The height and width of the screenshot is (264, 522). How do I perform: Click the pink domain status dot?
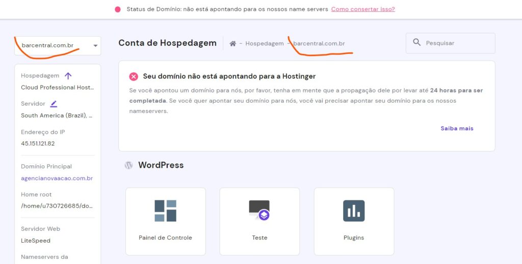(118, 9)
